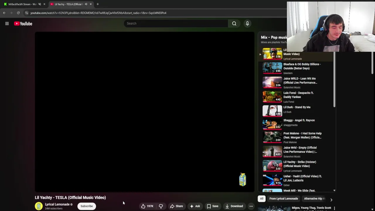Save the video to a playlist
Image resolution: width=375 pixels, height=211 pixels.
point(212,206)
